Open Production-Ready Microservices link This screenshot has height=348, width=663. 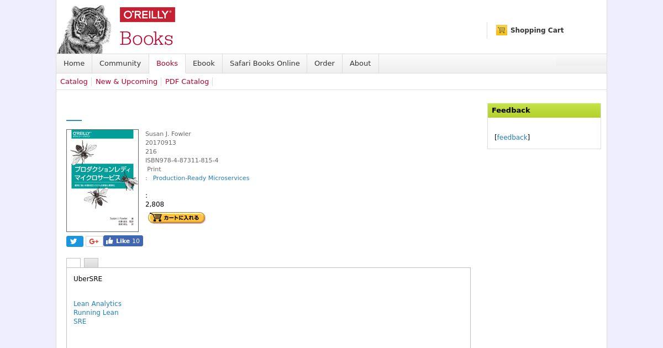coord(201,178)
